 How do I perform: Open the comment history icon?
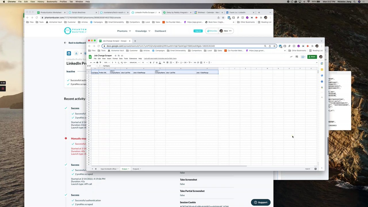297,57
